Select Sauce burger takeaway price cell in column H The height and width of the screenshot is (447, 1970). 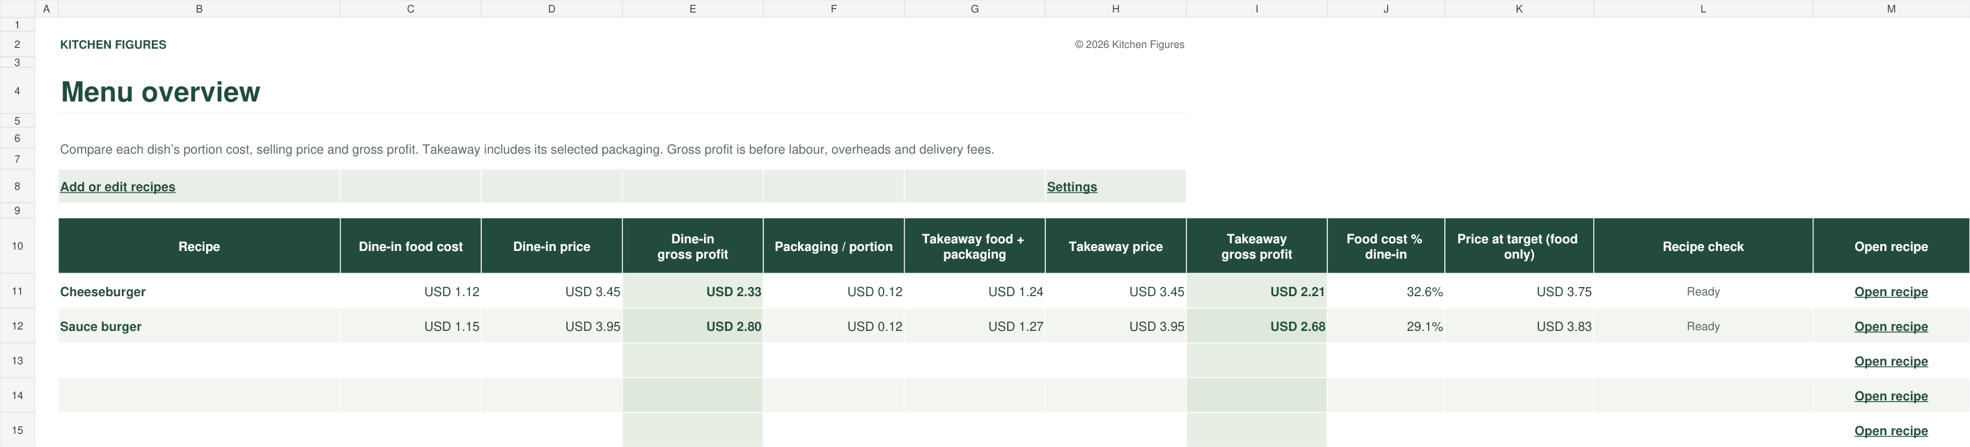(1116, 326)
